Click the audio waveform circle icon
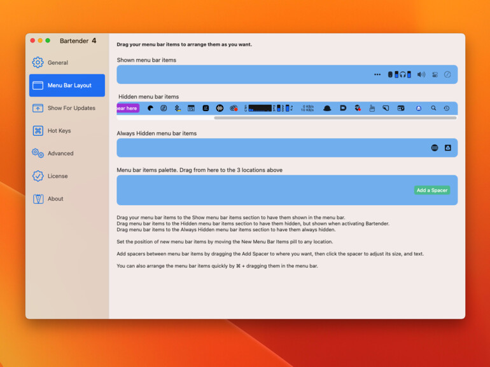Image resolution: width=490 pixels, height=367 pixels. tap(220, 109)
